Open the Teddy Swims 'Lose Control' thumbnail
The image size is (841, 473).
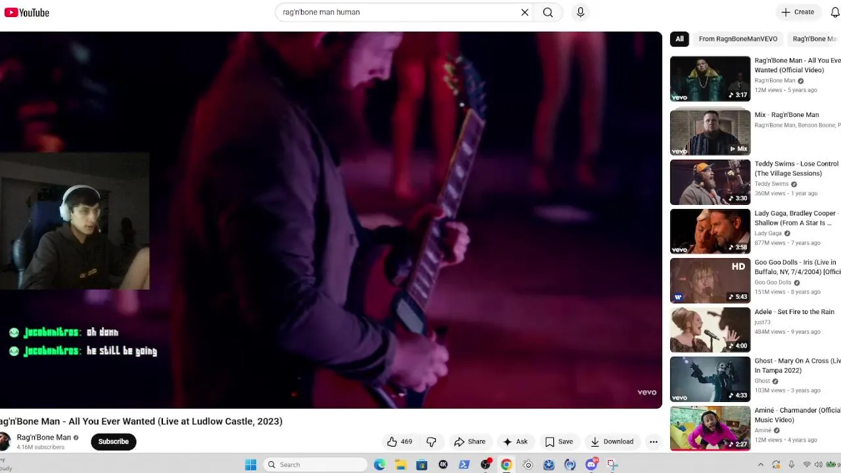click(x=710, y=182)
